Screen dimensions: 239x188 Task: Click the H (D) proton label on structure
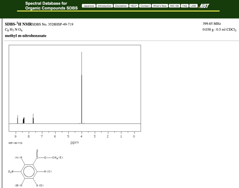40,185
